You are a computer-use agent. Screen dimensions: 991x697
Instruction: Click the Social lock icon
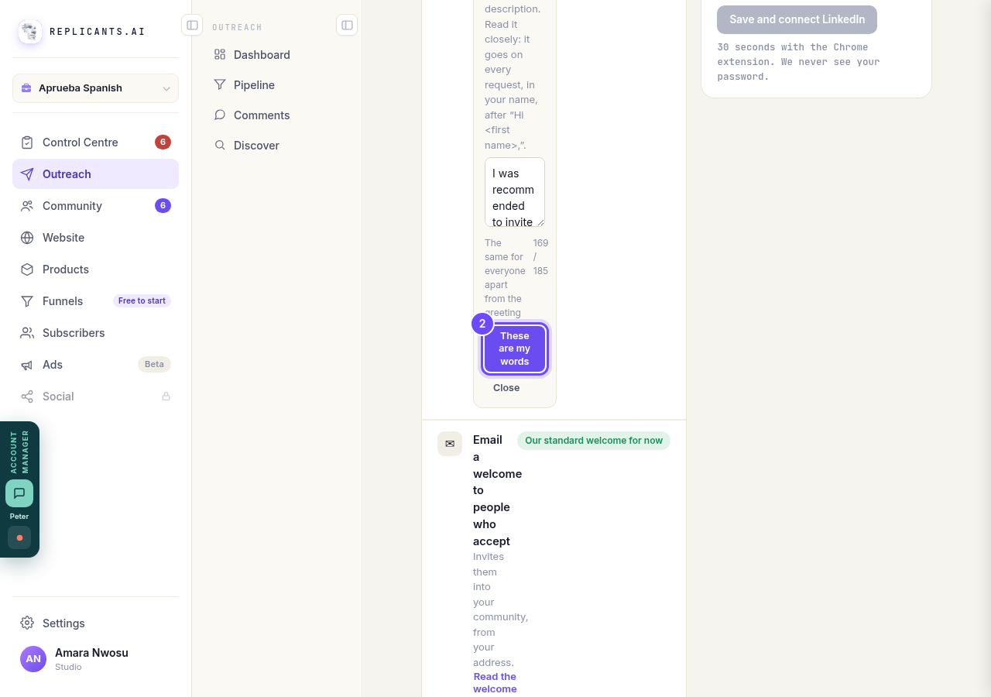coord(166,397)
